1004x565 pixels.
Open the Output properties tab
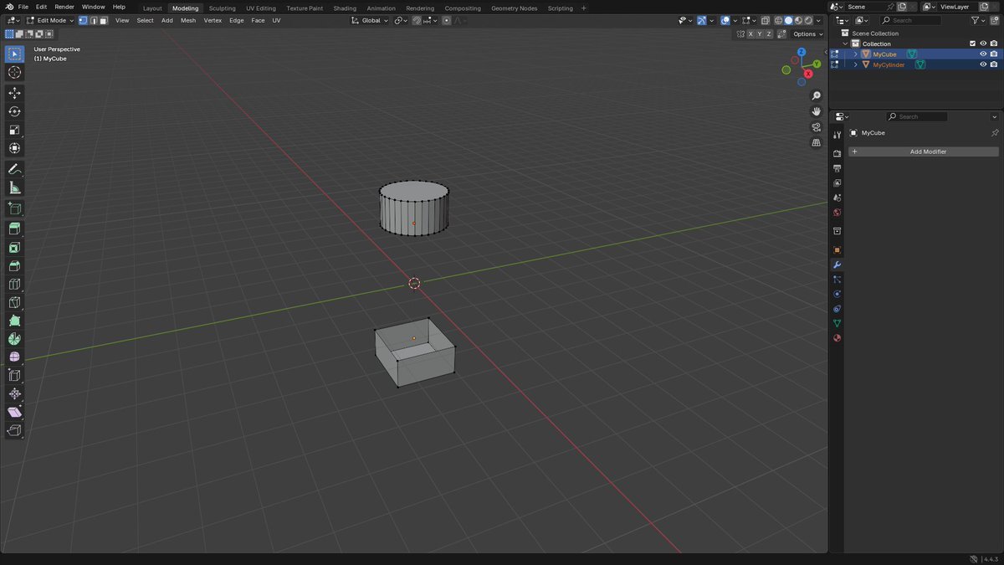pyautogui.click(x=837, y=168)
